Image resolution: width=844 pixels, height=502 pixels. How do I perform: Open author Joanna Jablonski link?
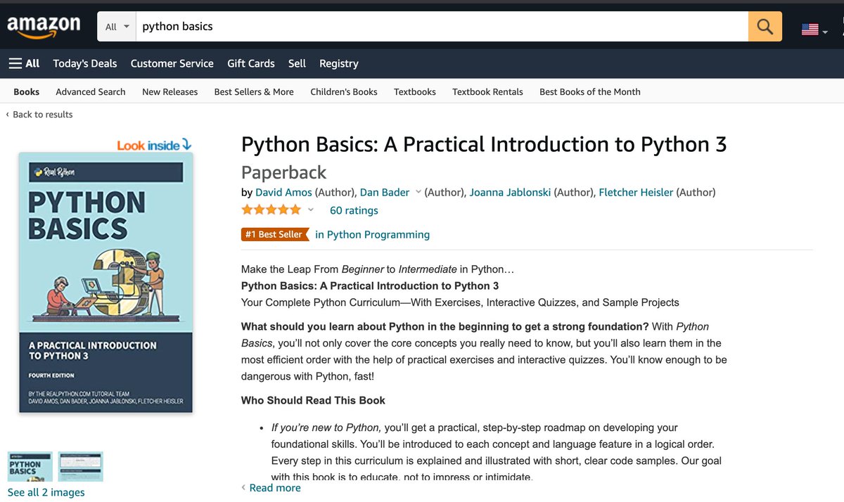pos(511,192)
